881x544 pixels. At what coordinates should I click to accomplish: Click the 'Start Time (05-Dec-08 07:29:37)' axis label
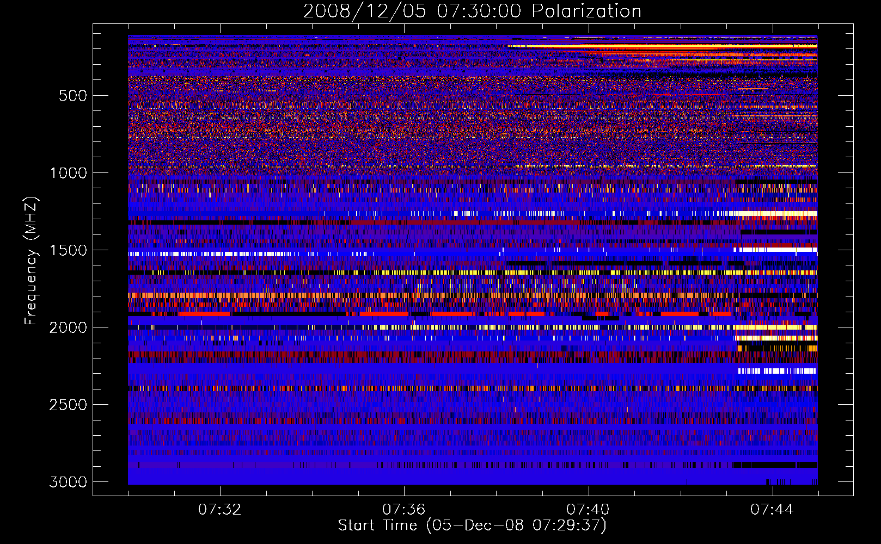pyautogui.click(x=472, y=526)
